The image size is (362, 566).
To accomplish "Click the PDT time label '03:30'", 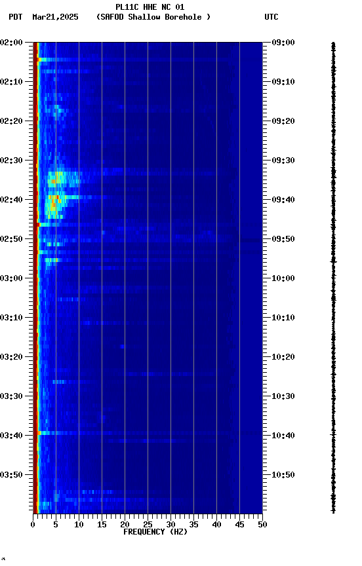I will [11, 397].
